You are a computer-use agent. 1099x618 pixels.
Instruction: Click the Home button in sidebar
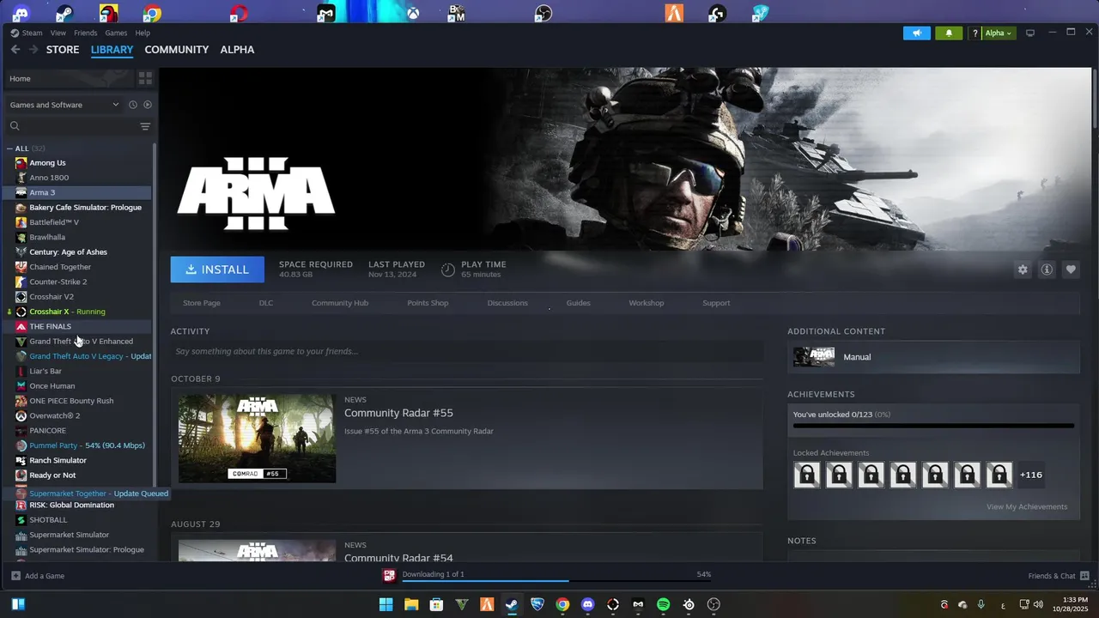[69, 78]
